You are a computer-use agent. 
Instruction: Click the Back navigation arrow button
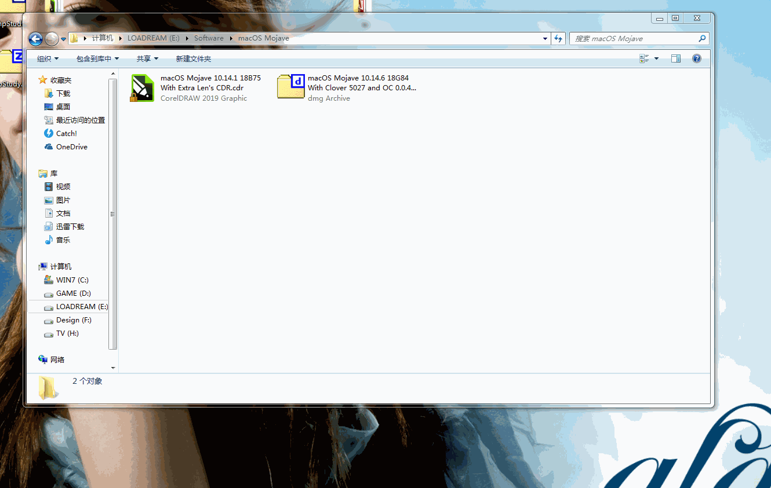tap(35, 39)
